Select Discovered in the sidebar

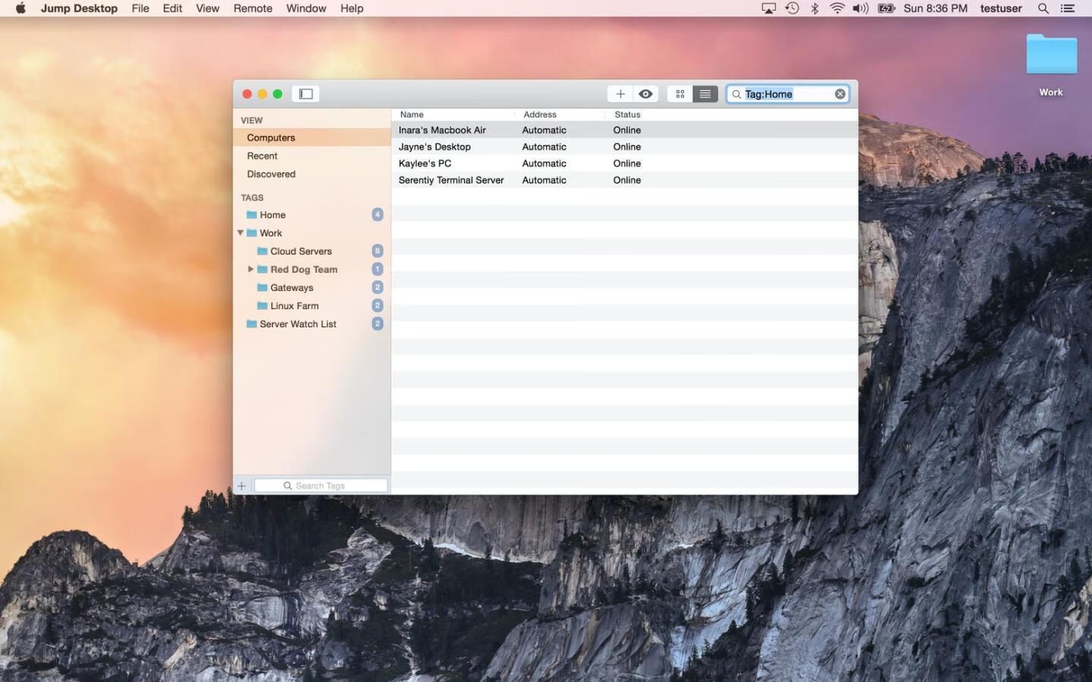pos(271,174)
